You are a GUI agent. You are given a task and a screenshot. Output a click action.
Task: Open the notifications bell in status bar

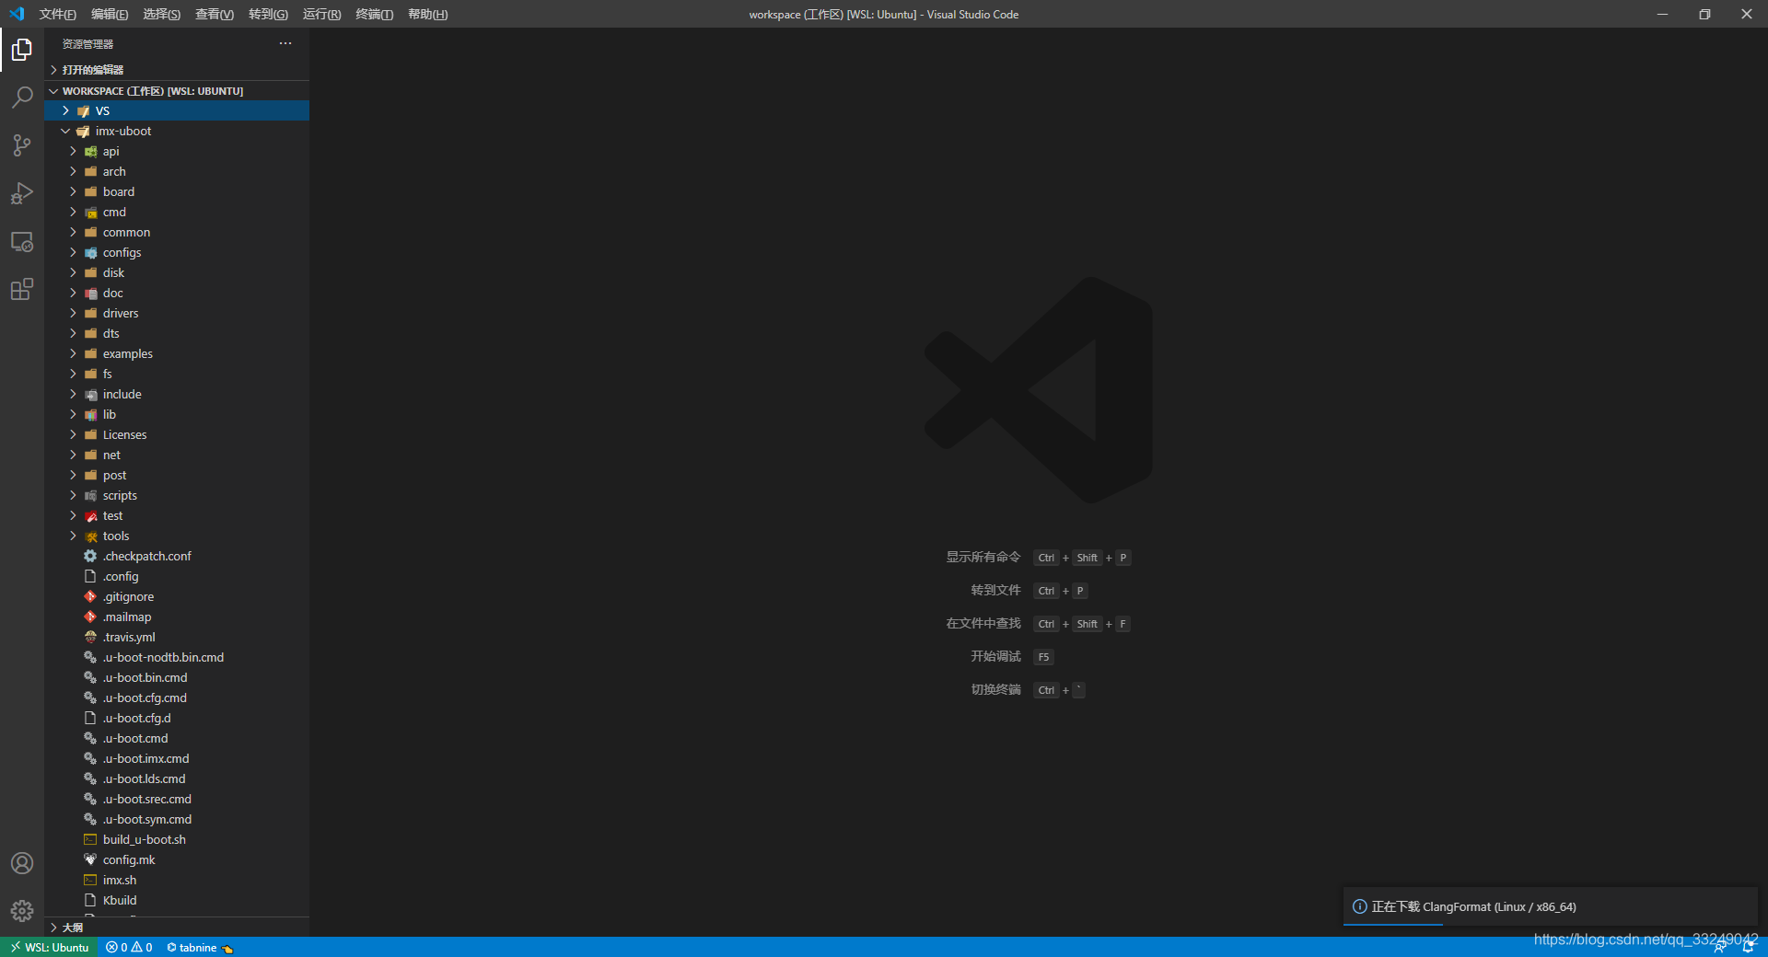pos(1748,947)
